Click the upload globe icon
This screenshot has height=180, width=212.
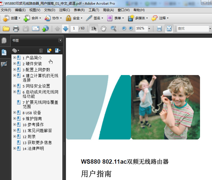[46, 29]
